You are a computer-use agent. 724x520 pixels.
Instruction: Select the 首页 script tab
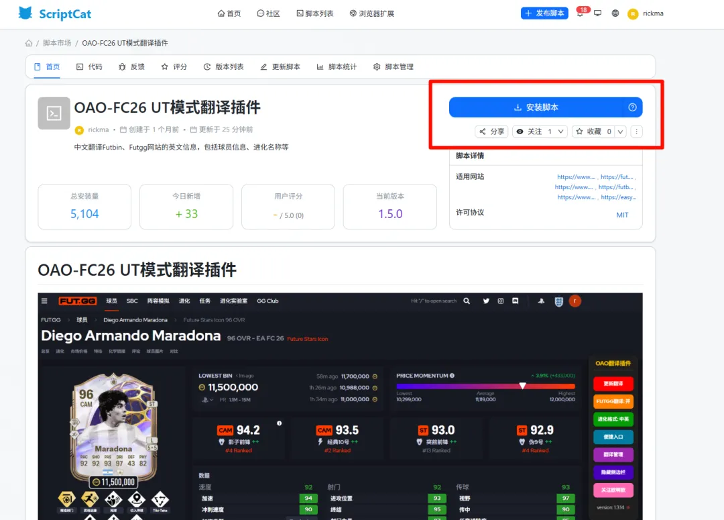[x=47, y=66]
